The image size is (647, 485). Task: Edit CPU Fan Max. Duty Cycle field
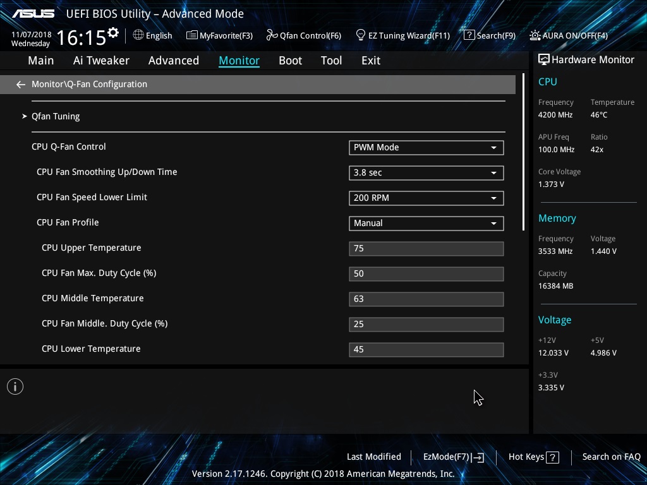(426, 274)
